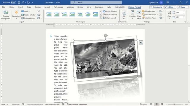The width and height of the screenshot is (190, 106).
Task: Toggle the AutoSave switch
Action: (13, 2)
